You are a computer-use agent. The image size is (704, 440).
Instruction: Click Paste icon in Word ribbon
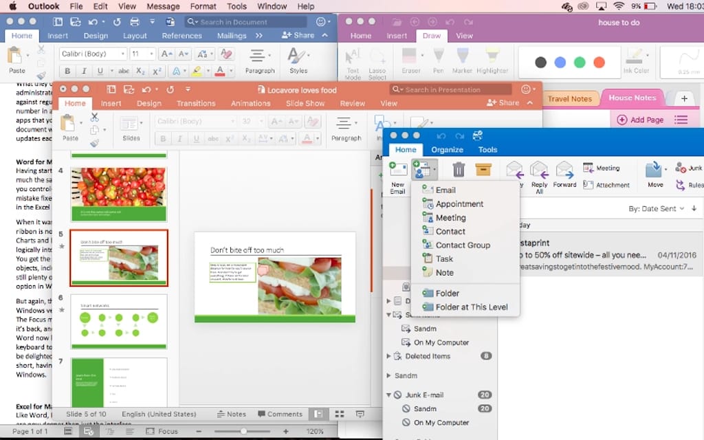[15, 56]
